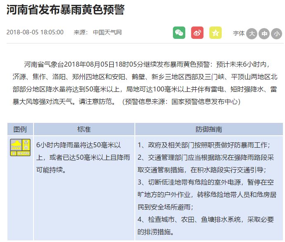Click the timestamp 2018-08-05 18:05:00
This screenshot has height=242, width=285.
pyautogui.click(x=35, y=32)
